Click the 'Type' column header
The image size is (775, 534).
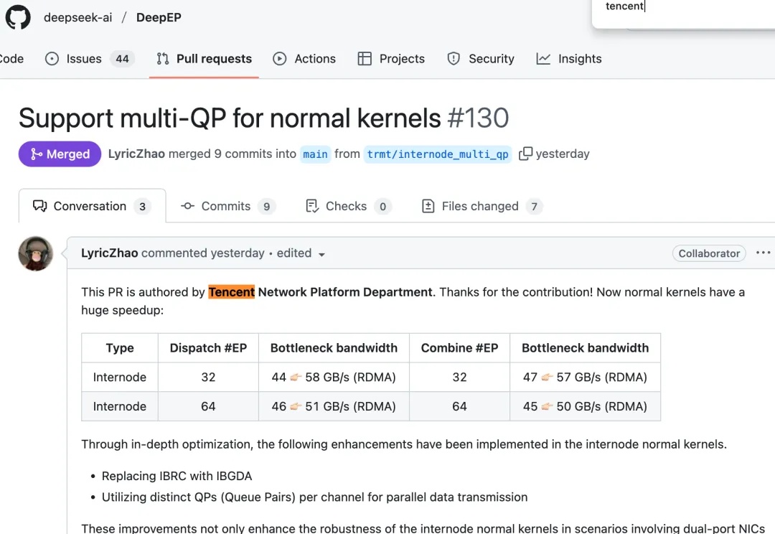[120, 348]
